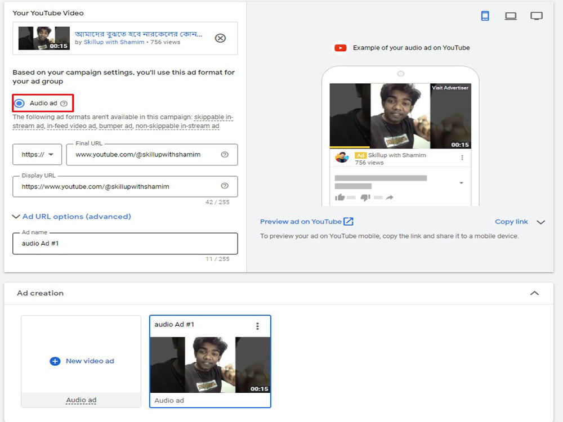Click the external link icon beside Preview ad

[348, 221]
